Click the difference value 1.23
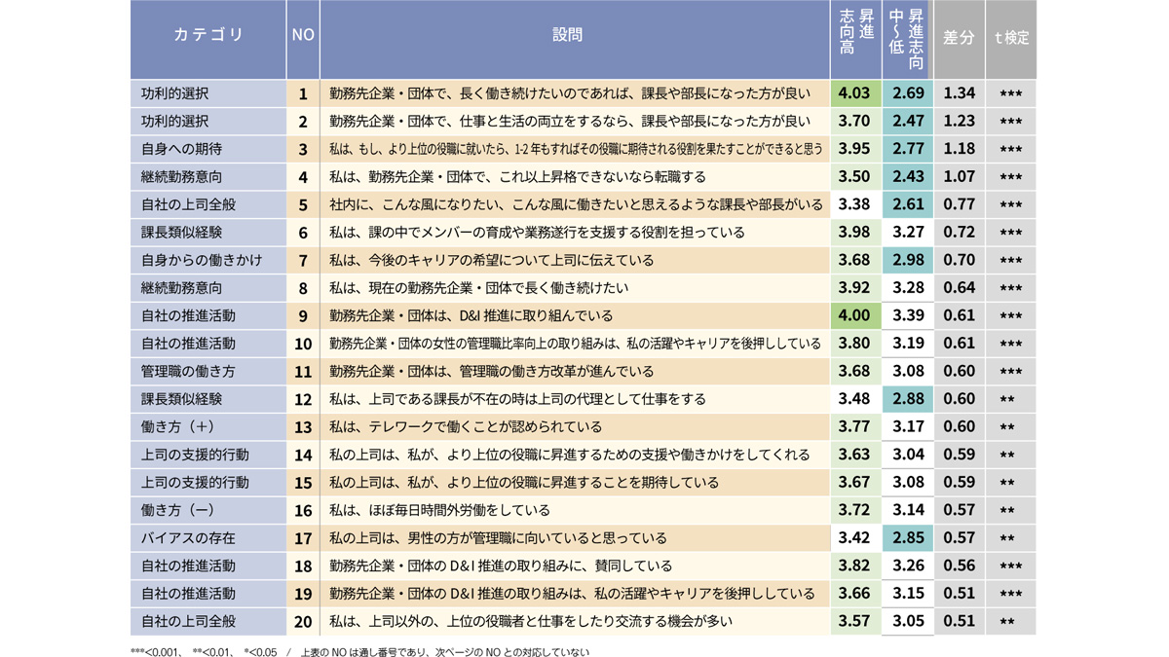Image resolution: width=1169 pixels, height=657 pixels. pos(959,122)
